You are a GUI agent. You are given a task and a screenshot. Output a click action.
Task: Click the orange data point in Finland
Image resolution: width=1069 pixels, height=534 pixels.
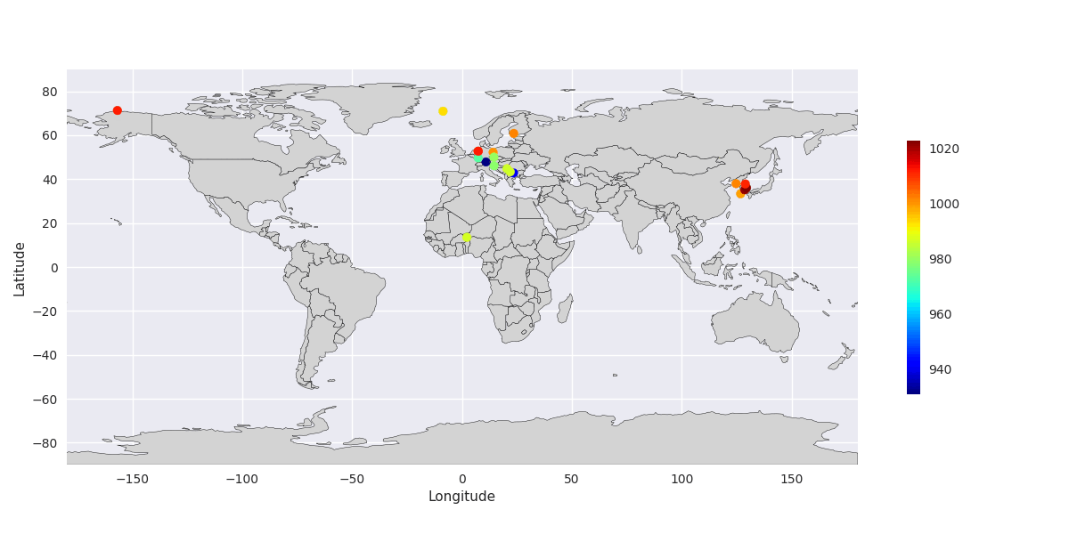(x=513, y=133)
